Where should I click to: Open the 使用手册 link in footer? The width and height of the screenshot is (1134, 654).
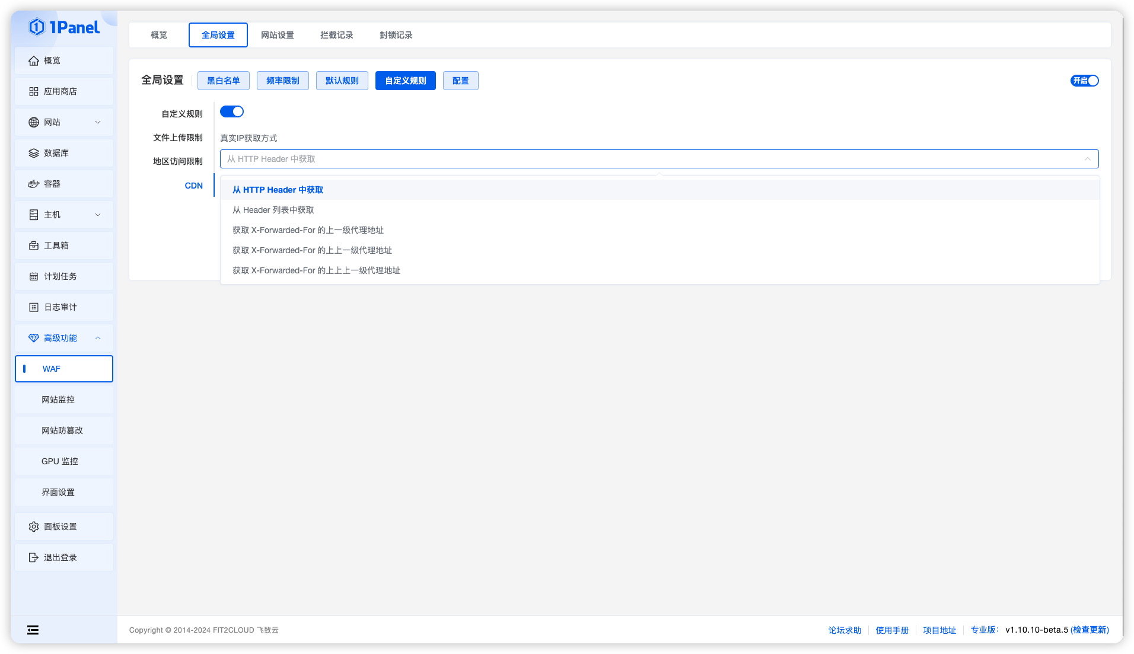pyautogui.click(x=892, y=630)
